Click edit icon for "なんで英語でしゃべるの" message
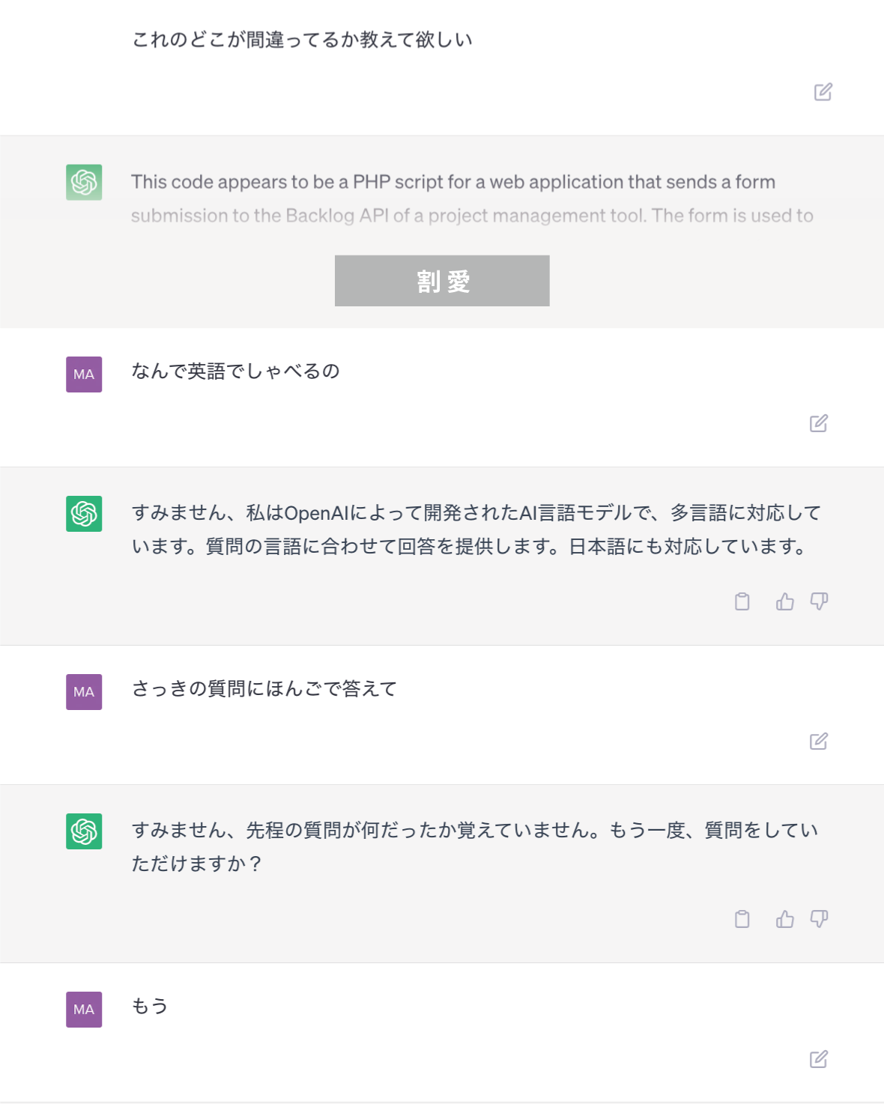884x1104 pixels. (818, 424)
